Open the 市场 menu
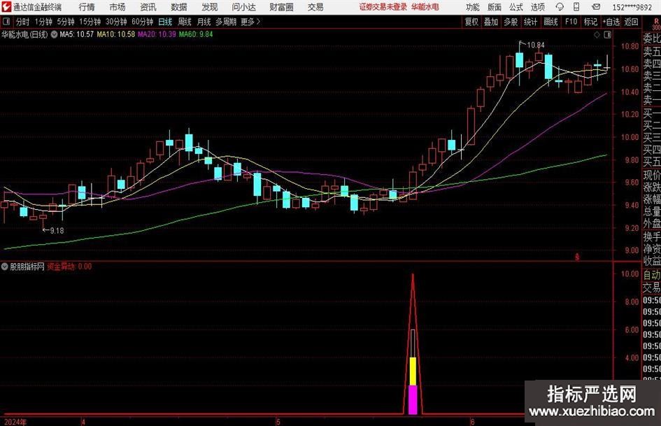 point(118,7)
